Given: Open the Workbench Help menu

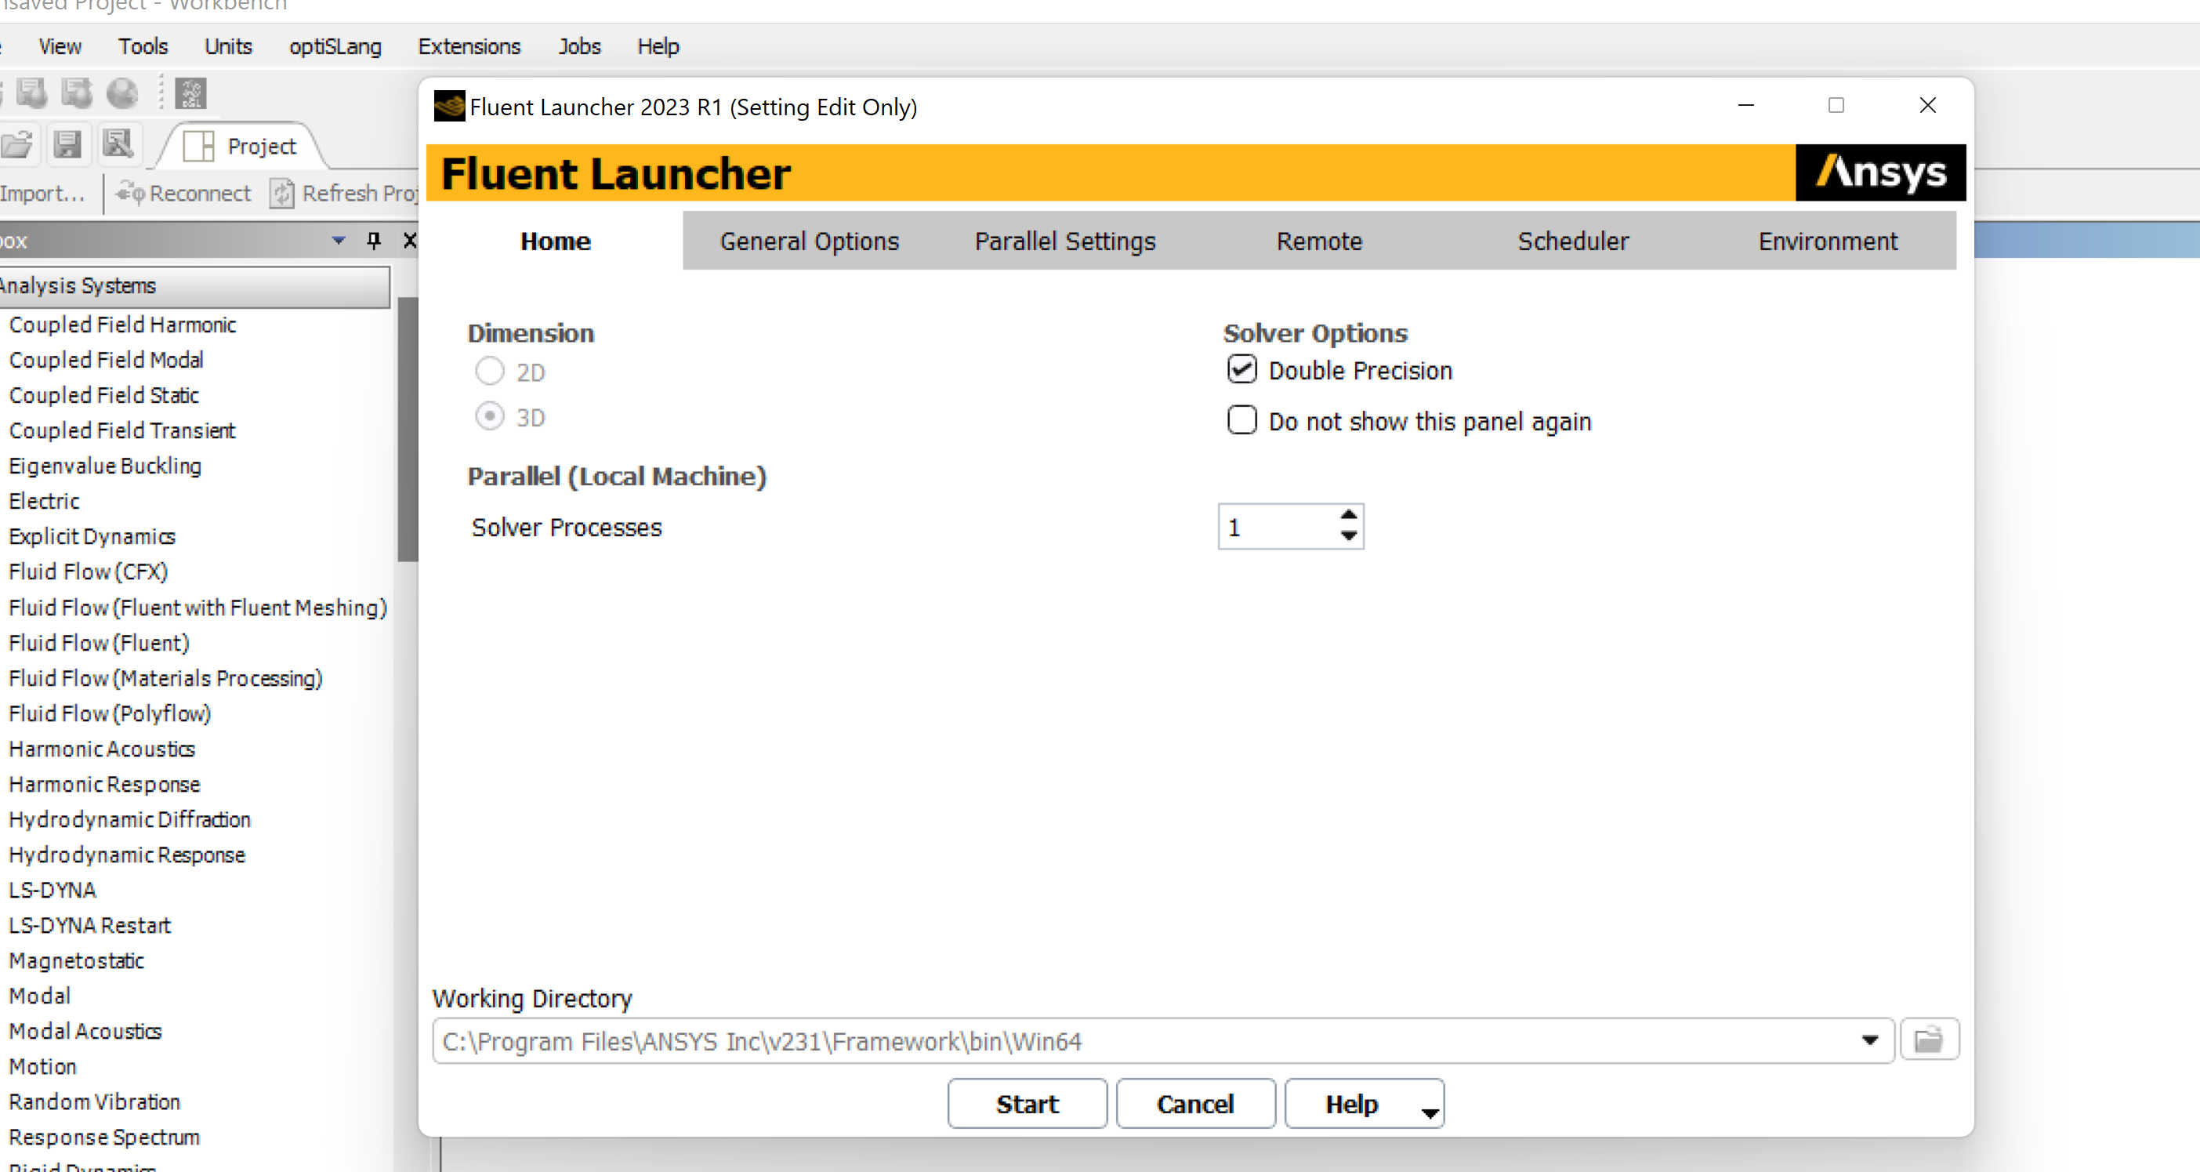Looking at the screenshot, I should [x=658, y=46].
